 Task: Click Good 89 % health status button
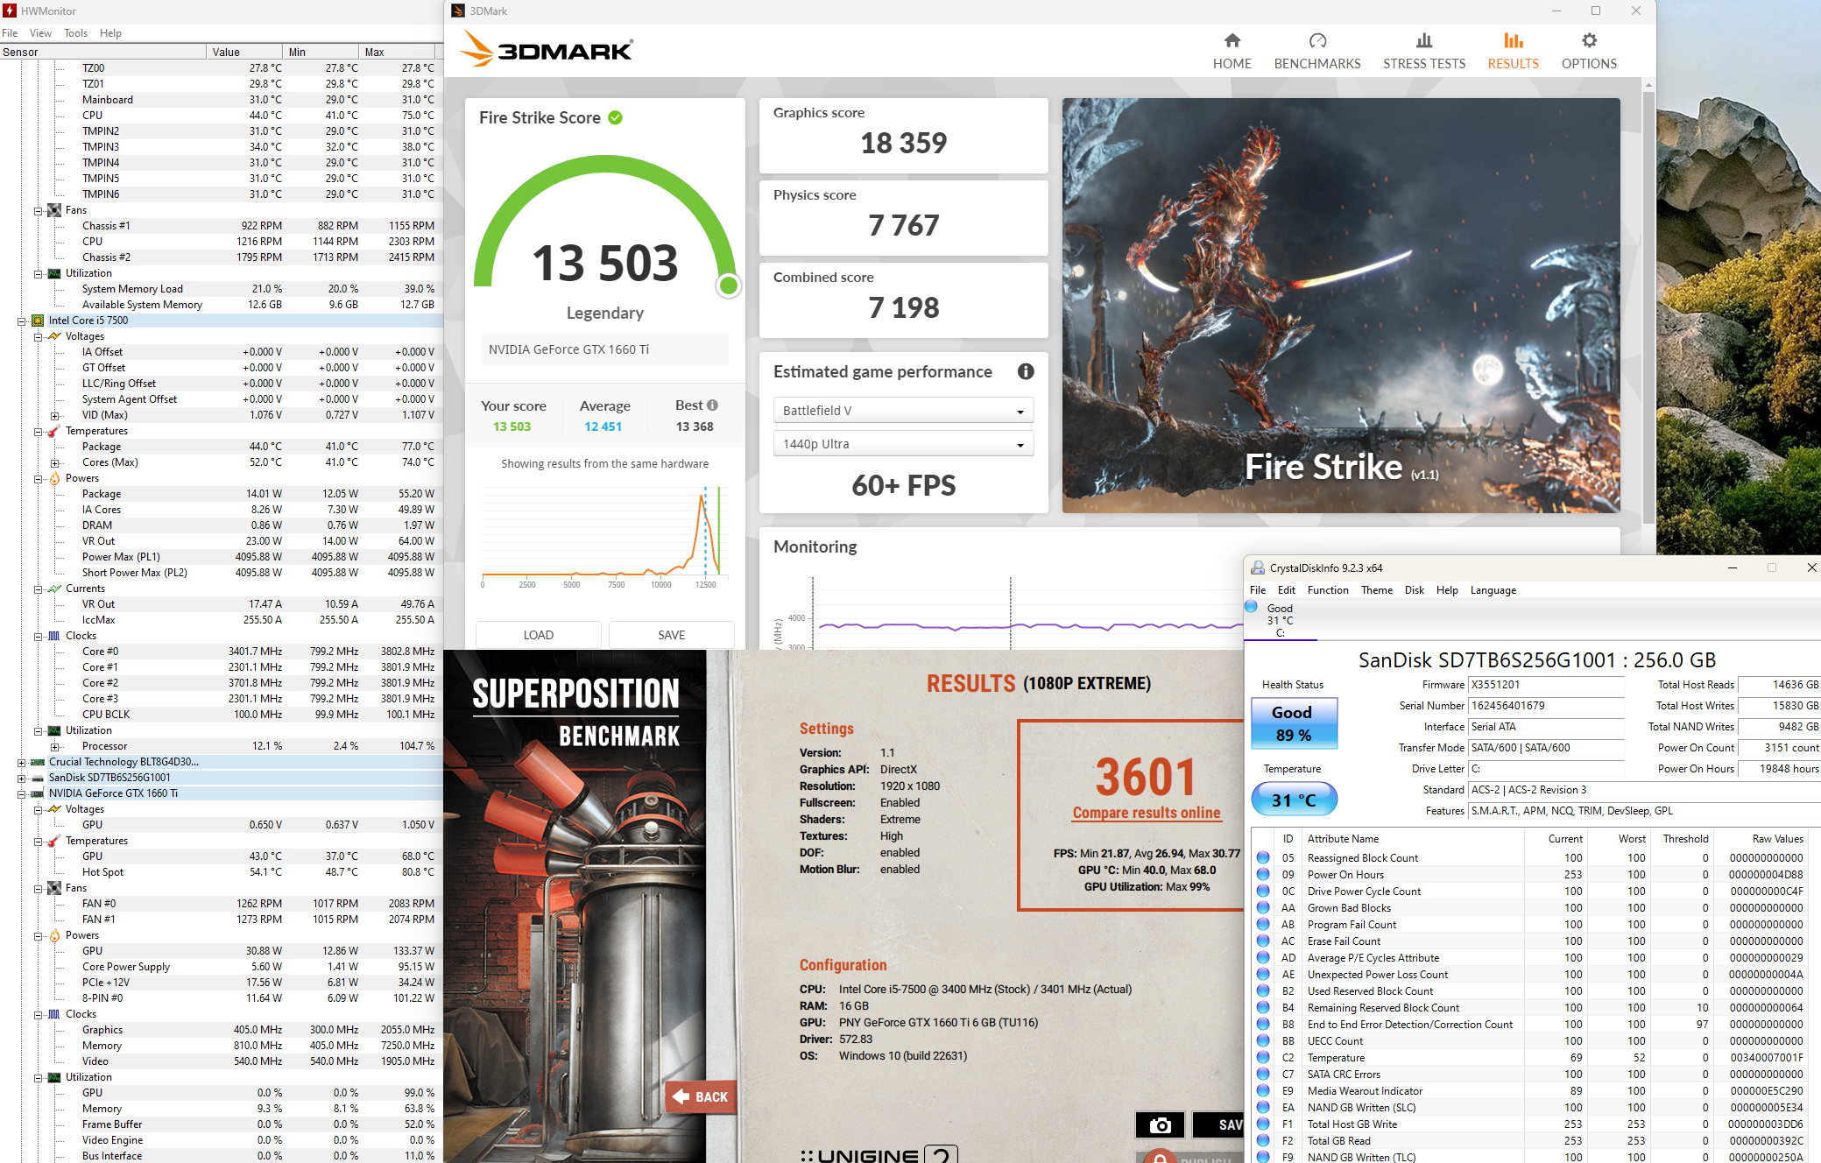tap(1293, 723)
